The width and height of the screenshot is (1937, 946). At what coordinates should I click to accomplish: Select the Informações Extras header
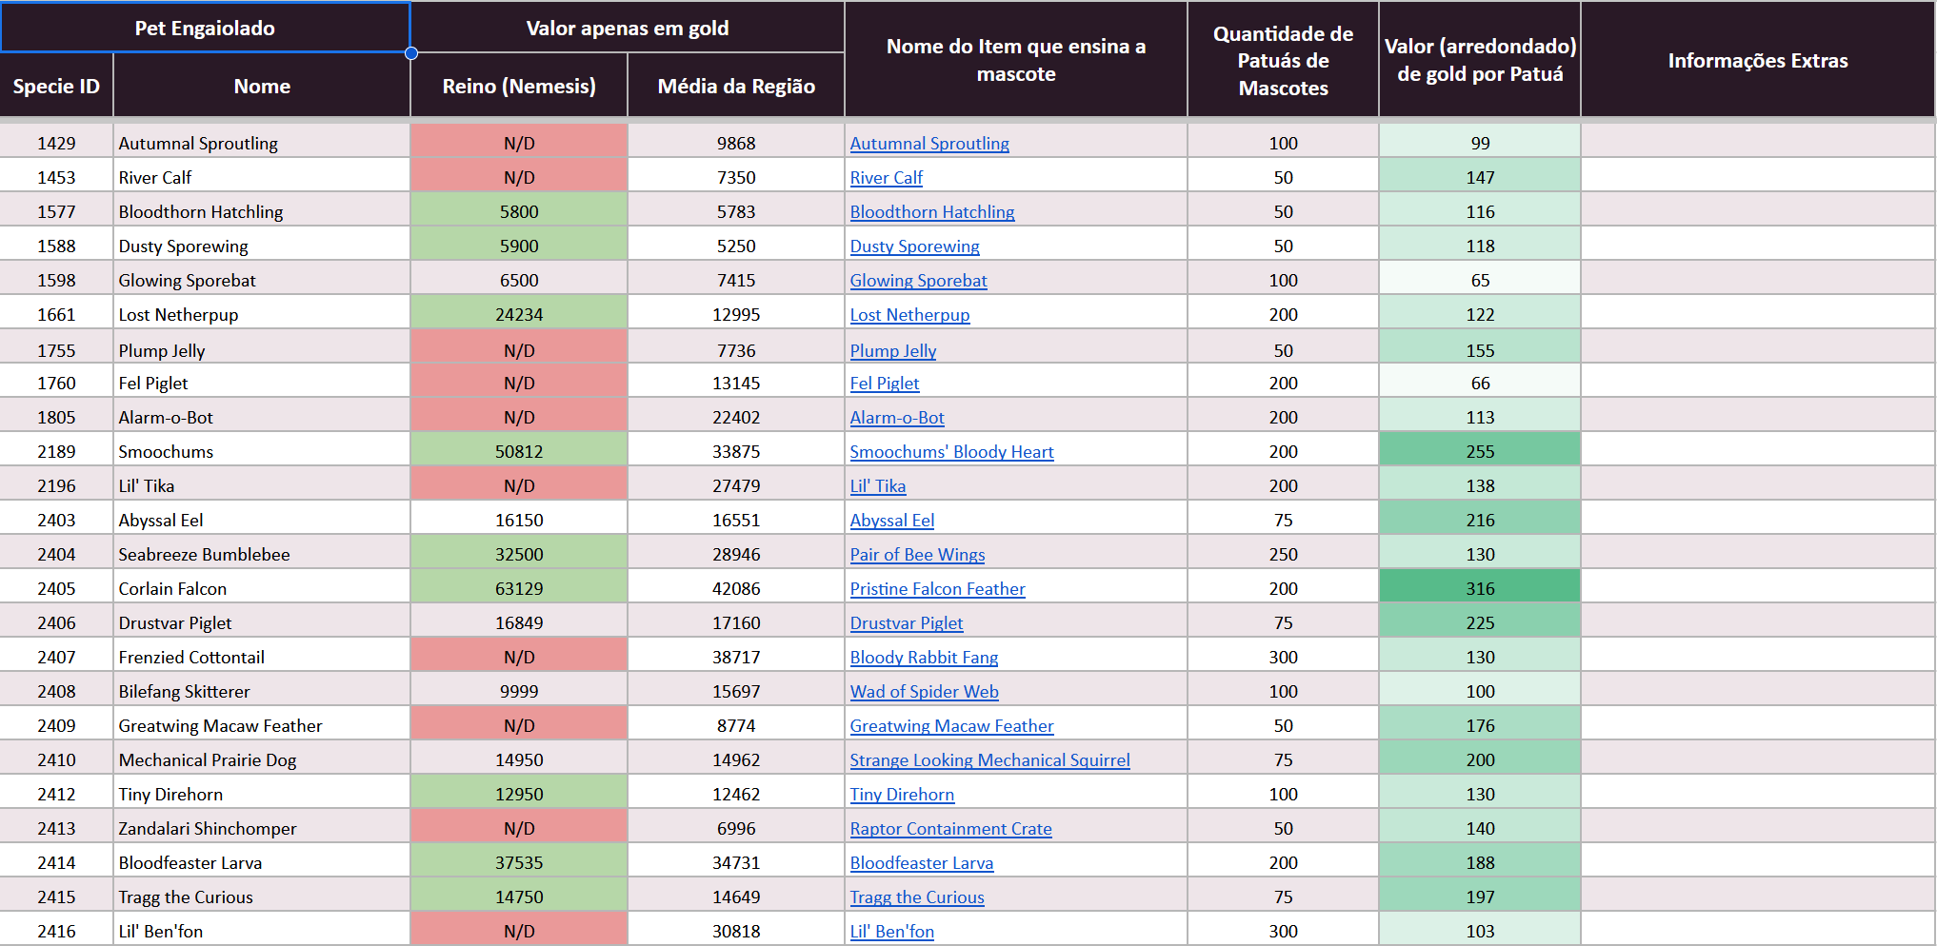[x=1758, y=59]
